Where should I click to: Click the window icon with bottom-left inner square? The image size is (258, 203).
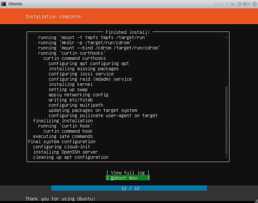click(x=222, y=4)
